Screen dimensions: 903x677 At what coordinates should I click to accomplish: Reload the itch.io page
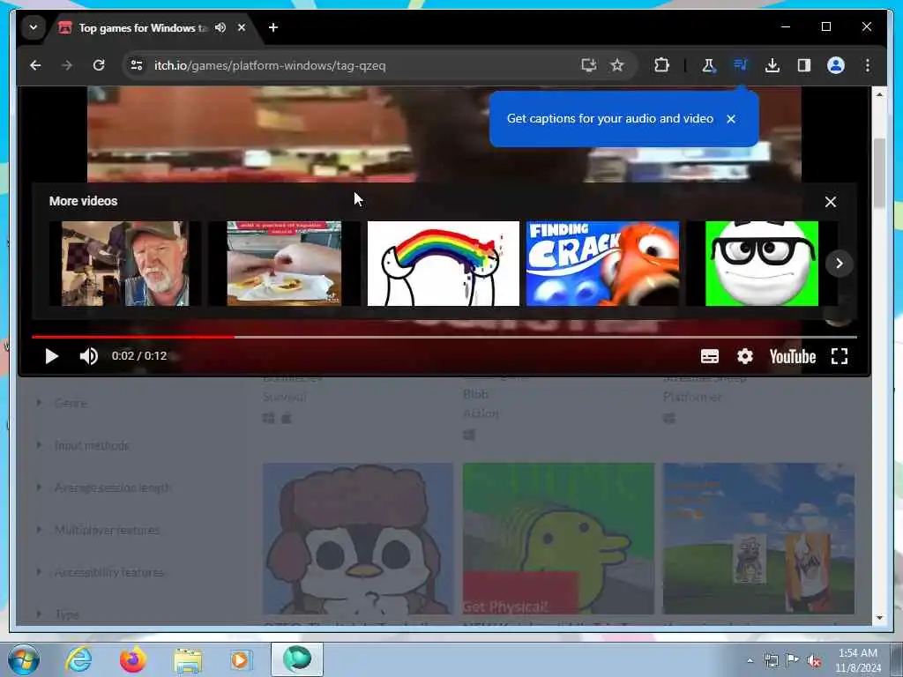coord(99,65)
